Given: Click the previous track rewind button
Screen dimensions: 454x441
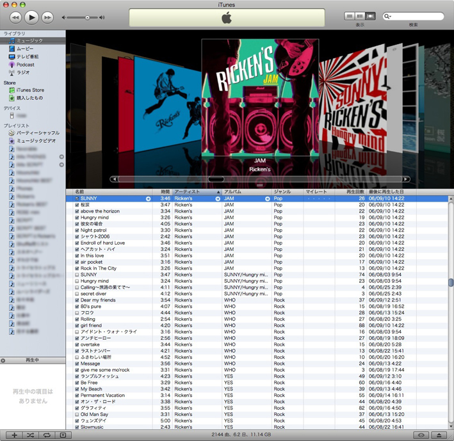Looking at the screenshot, I should [x=15, y=18].
